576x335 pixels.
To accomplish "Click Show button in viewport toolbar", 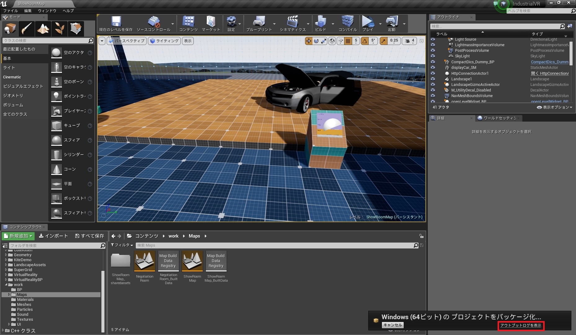I will point(188,41).
